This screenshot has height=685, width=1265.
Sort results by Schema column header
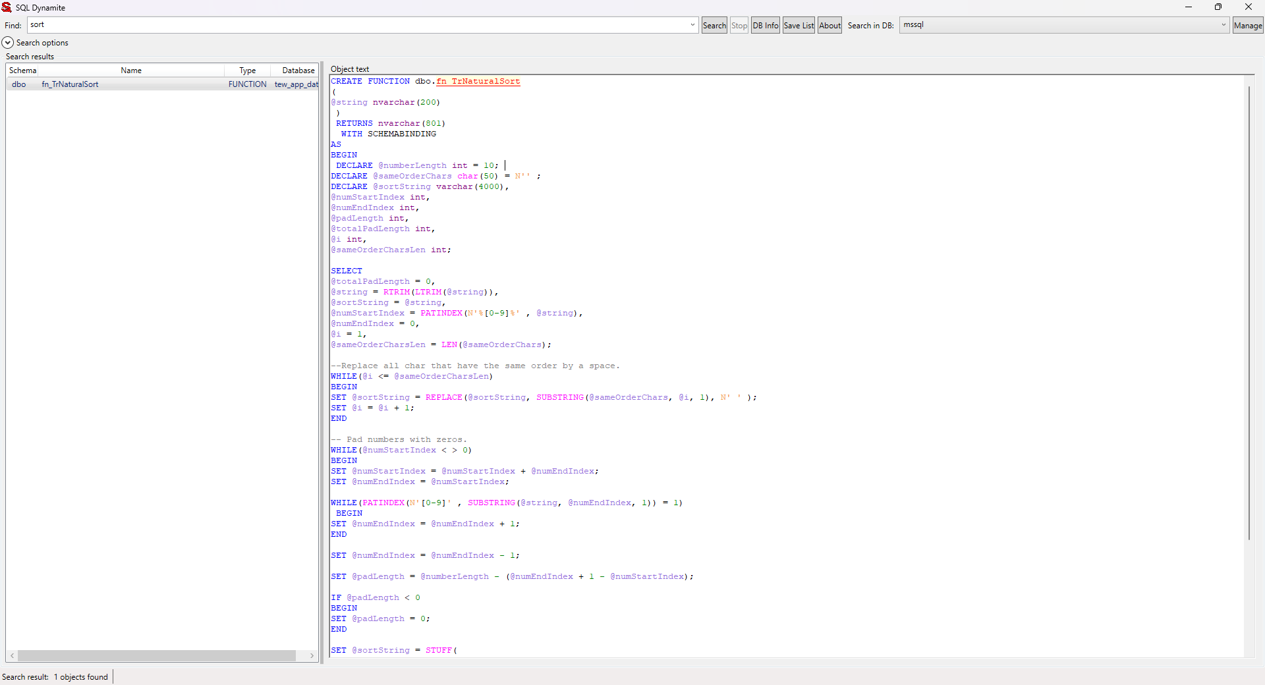pyautogui.click(x=23, y=70)
